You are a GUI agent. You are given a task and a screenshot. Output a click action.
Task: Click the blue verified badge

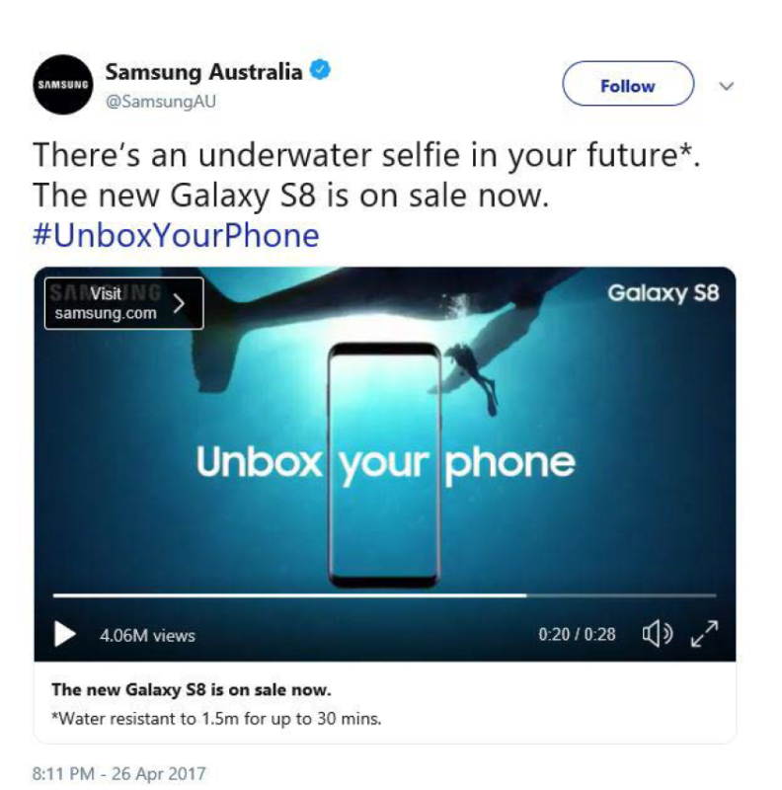click(320, 69)
